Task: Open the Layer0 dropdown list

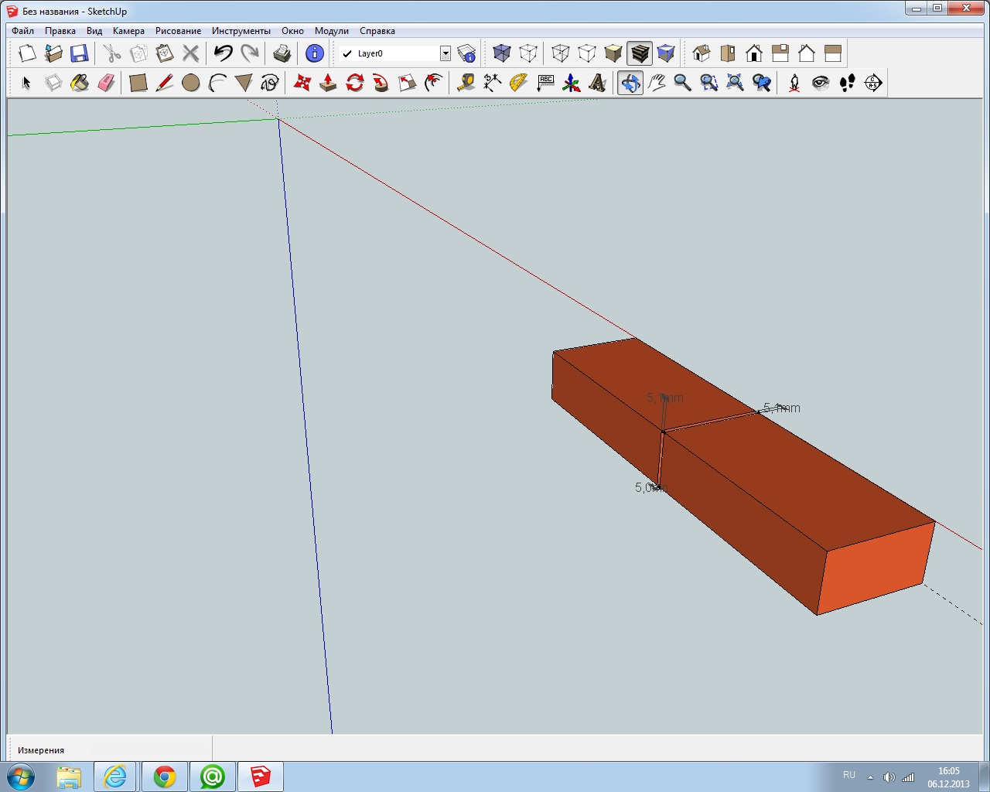Action: (x=445, y=53)
